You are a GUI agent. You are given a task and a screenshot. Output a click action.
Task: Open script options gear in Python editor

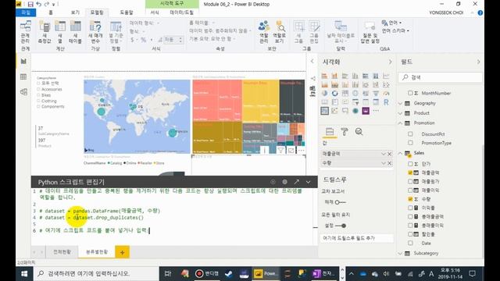click(x=284, y=182)
